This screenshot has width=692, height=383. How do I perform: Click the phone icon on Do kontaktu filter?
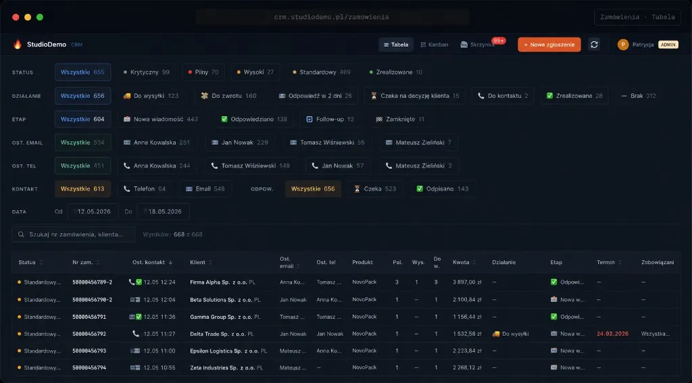[480, 96]
